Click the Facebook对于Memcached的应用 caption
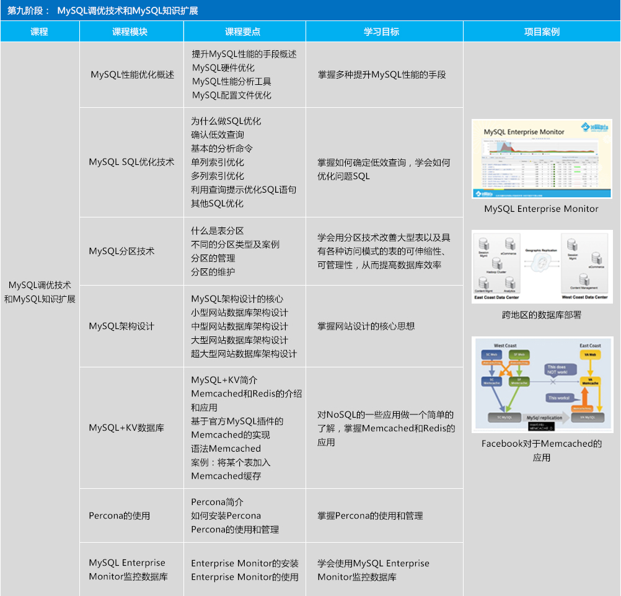Screen dimensions: 621x596 coord(542,450)
